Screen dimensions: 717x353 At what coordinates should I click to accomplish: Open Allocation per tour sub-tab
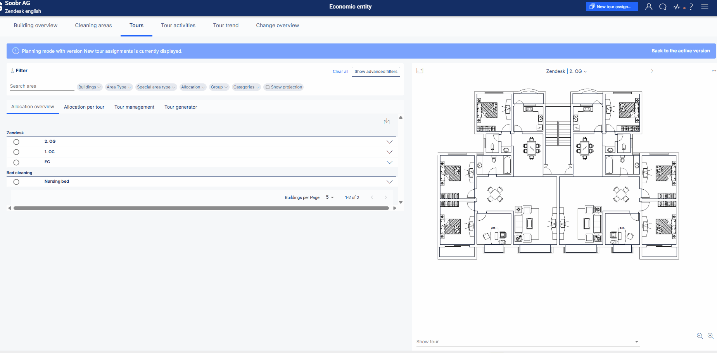[84, 107]
